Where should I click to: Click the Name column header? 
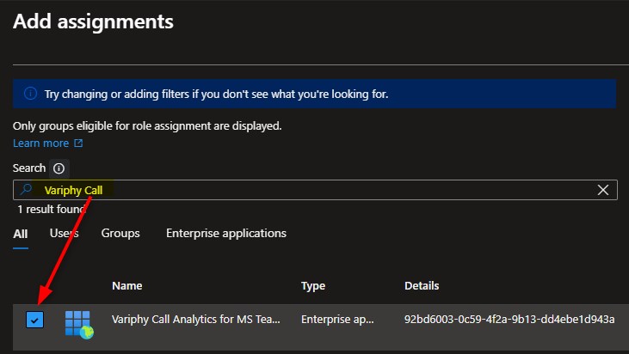point(127,285)
